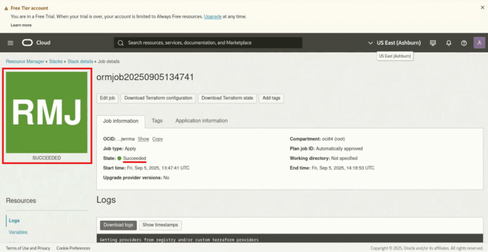Go to Resource Manager breadcrumb
This screenshot has width=488, height=252.
click(x=25, y=61)
